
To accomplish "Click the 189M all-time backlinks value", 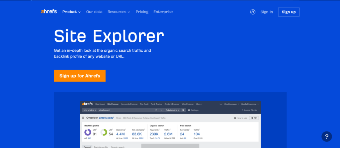I will pos(126,138).
